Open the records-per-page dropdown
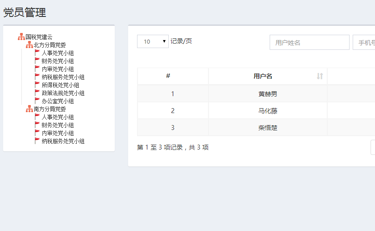Screen dimensions: 375x231 click(x=153, y=41)
